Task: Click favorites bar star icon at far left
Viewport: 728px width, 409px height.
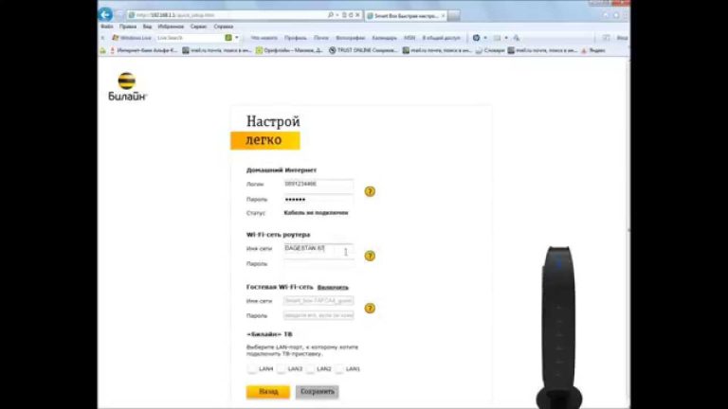Action: tap(103, 50)
